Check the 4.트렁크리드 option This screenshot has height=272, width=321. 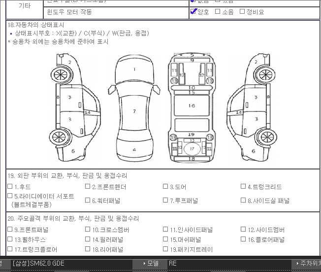(243, 187)
